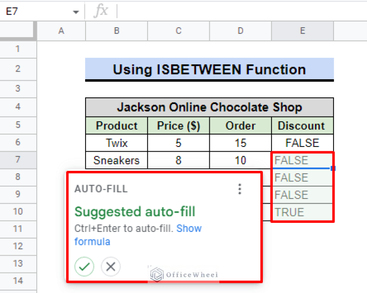Select row 2 header
This screenshot has height=293, width=367.
click(x=18, y=69)
